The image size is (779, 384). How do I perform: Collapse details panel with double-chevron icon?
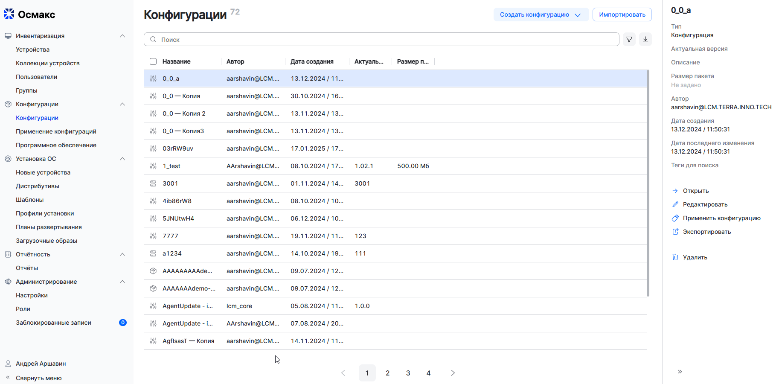click(680, 372)
